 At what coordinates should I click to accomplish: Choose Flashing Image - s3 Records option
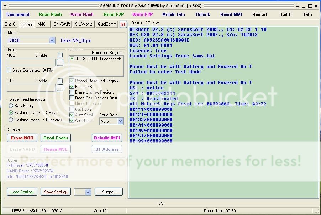[11, 120]
